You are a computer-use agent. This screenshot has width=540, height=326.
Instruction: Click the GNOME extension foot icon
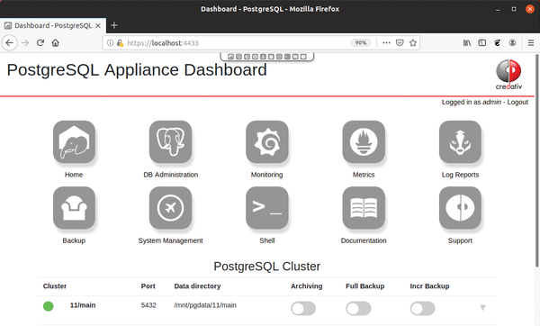point(498,42)
